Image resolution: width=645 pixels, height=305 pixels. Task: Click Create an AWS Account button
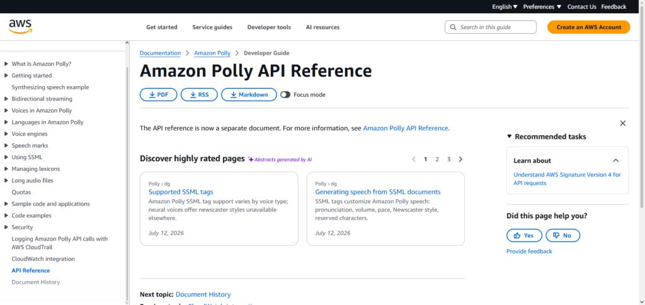tap(589, 27)
